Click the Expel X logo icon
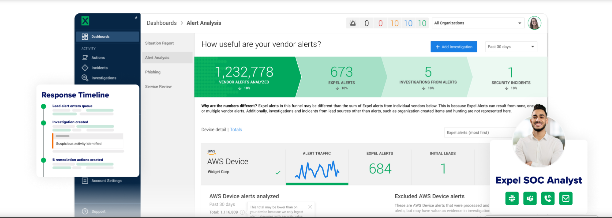 [85, 21]
